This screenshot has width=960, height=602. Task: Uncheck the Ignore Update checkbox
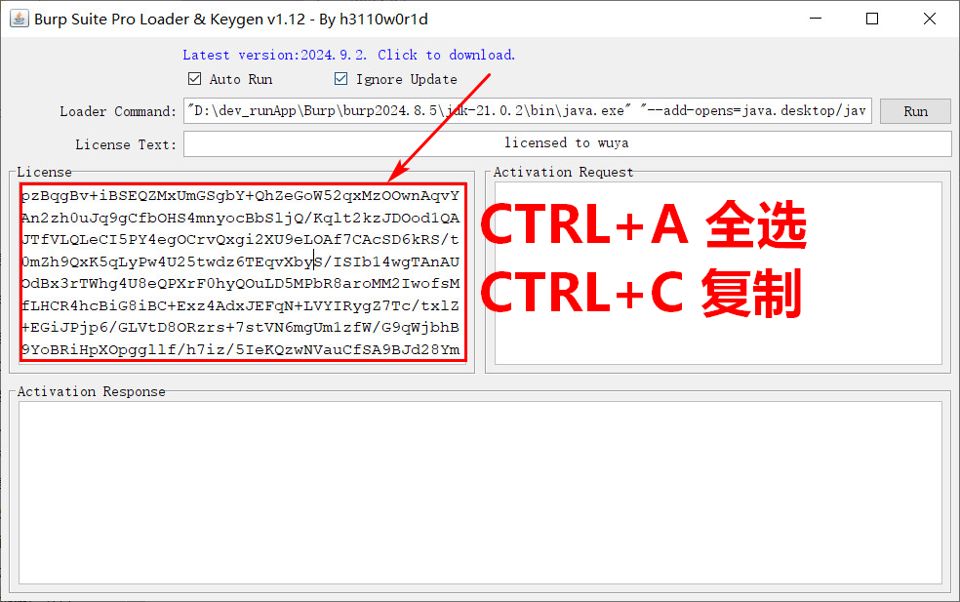[x=340, y=79]
